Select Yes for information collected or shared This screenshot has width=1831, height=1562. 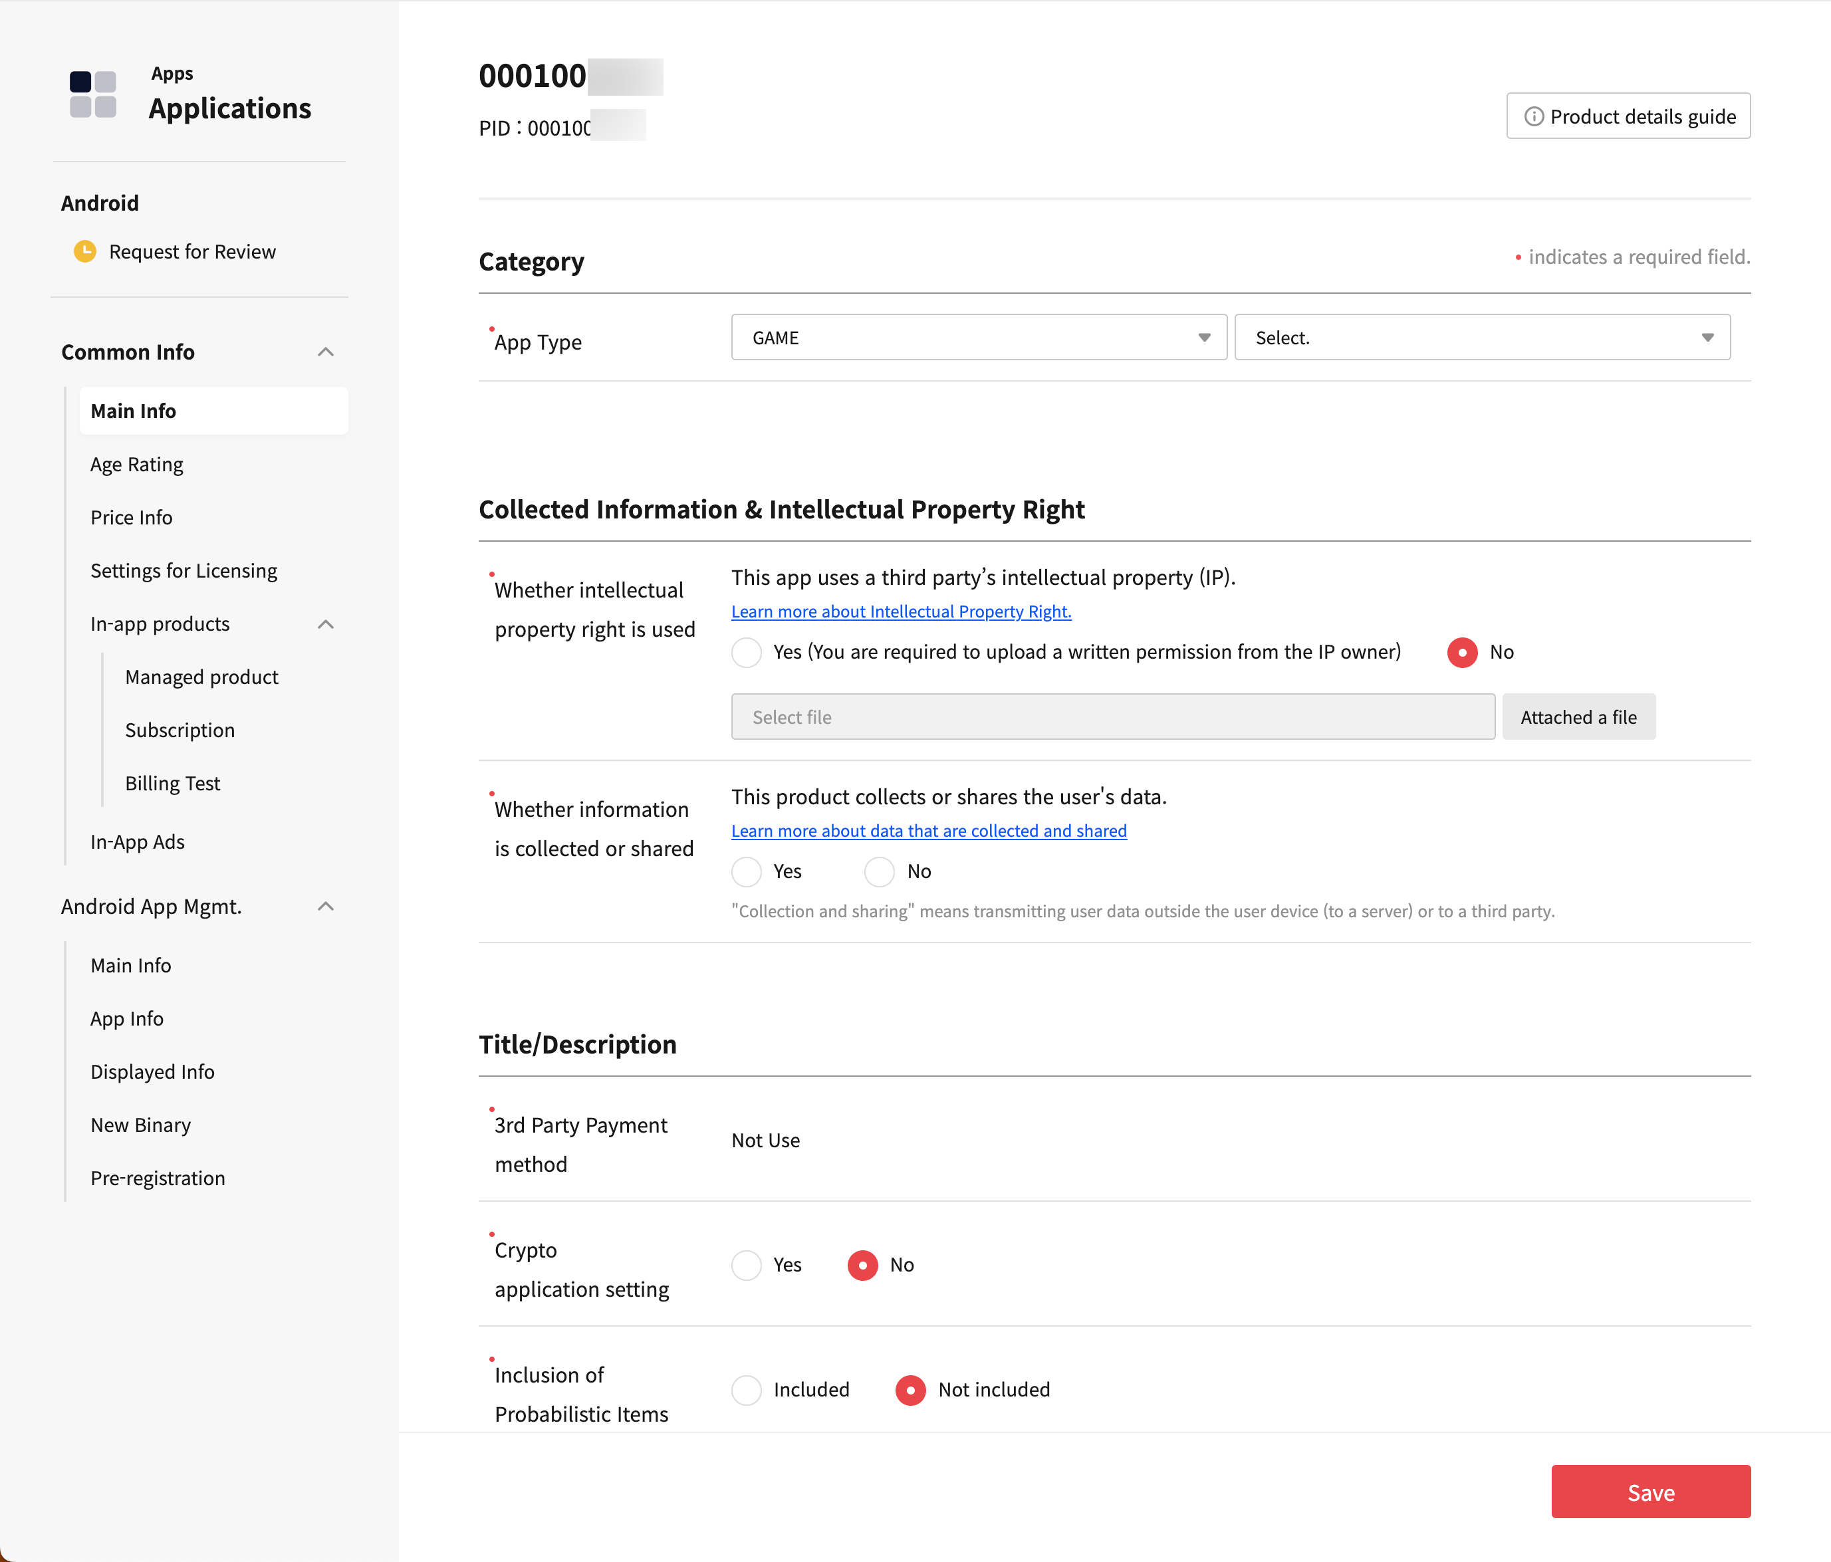tap(747, 872)
